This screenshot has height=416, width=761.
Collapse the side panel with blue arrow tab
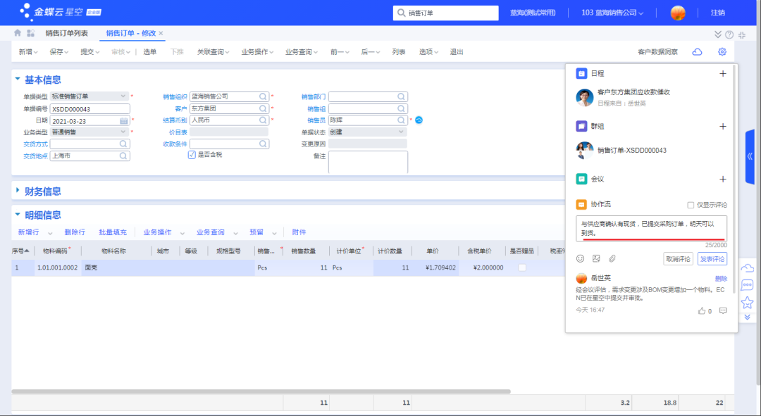pos(750,156)
